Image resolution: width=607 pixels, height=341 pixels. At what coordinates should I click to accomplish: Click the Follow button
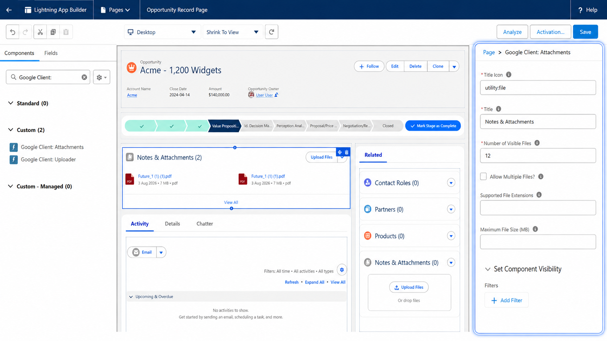click(369, 66)
